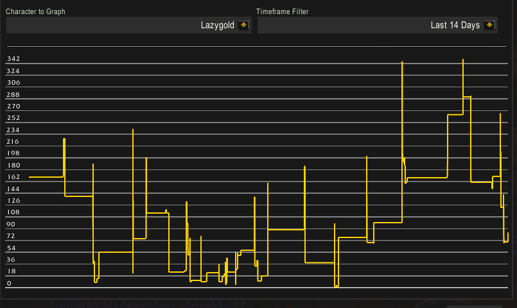Screen dimensions: 517x308
Task: Open the Character to Graph dropdown arrow
Action: [243, 25]
